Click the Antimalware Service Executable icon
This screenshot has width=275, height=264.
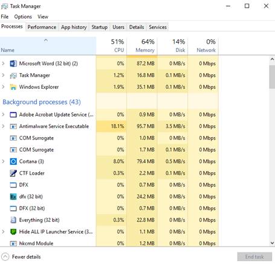13,126
